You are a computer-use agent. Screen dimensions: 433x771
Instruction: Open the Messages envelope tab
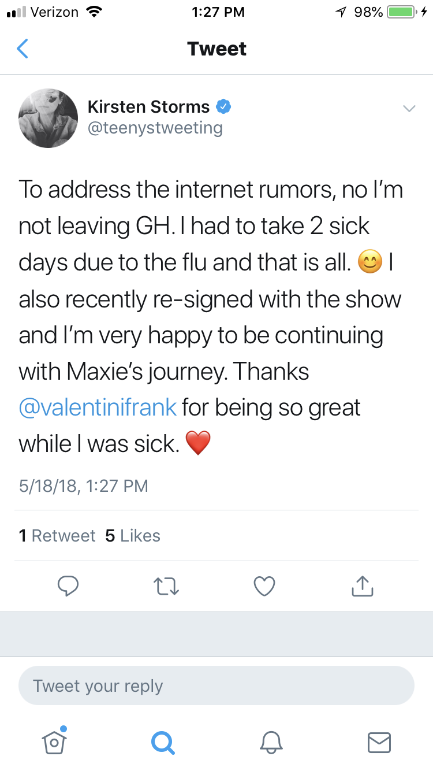point(379,741)
